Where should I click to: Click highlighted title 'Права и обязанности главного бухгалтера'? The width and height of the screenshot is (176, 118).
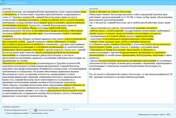[x=110, y=12]
